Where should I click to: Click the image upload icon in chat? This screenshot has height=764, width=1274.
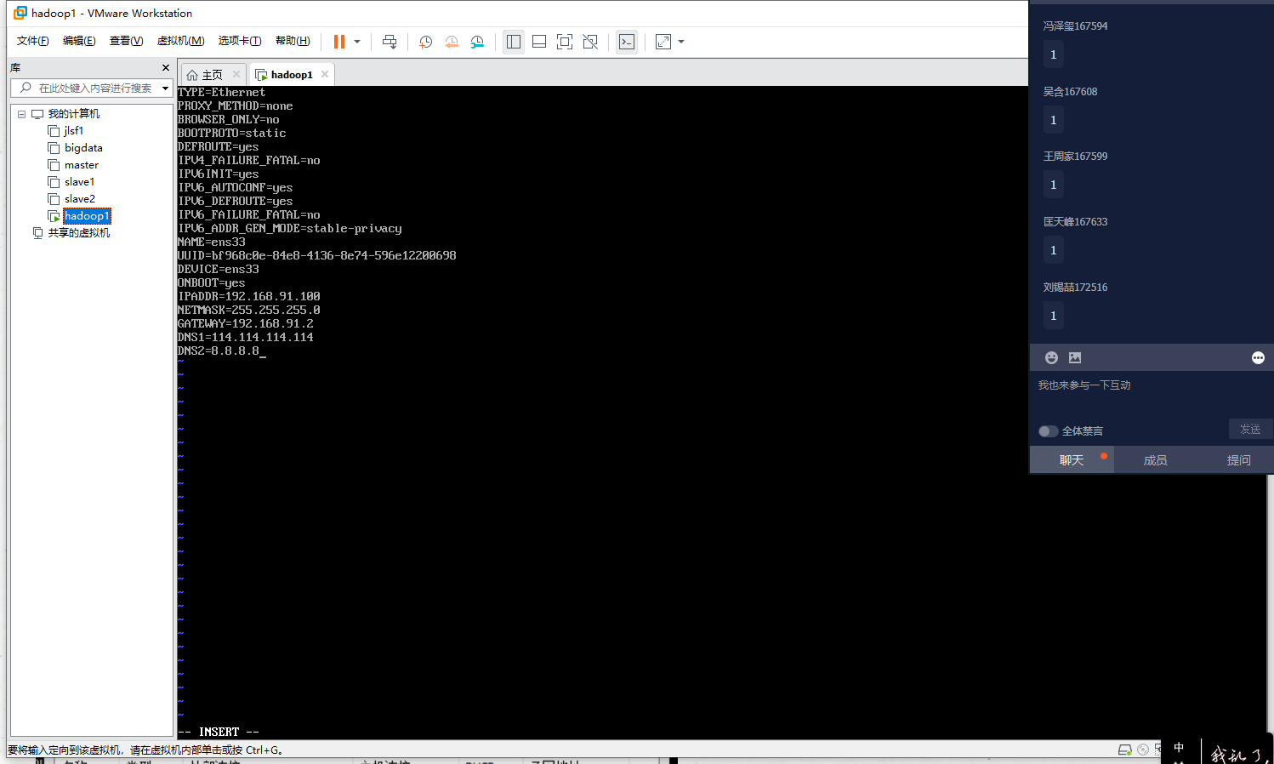click(x=1075, y=358)
